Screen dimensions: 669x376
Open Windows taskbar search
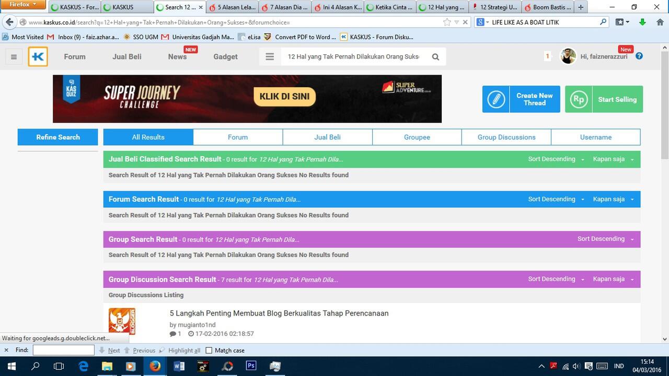(36, 366)
